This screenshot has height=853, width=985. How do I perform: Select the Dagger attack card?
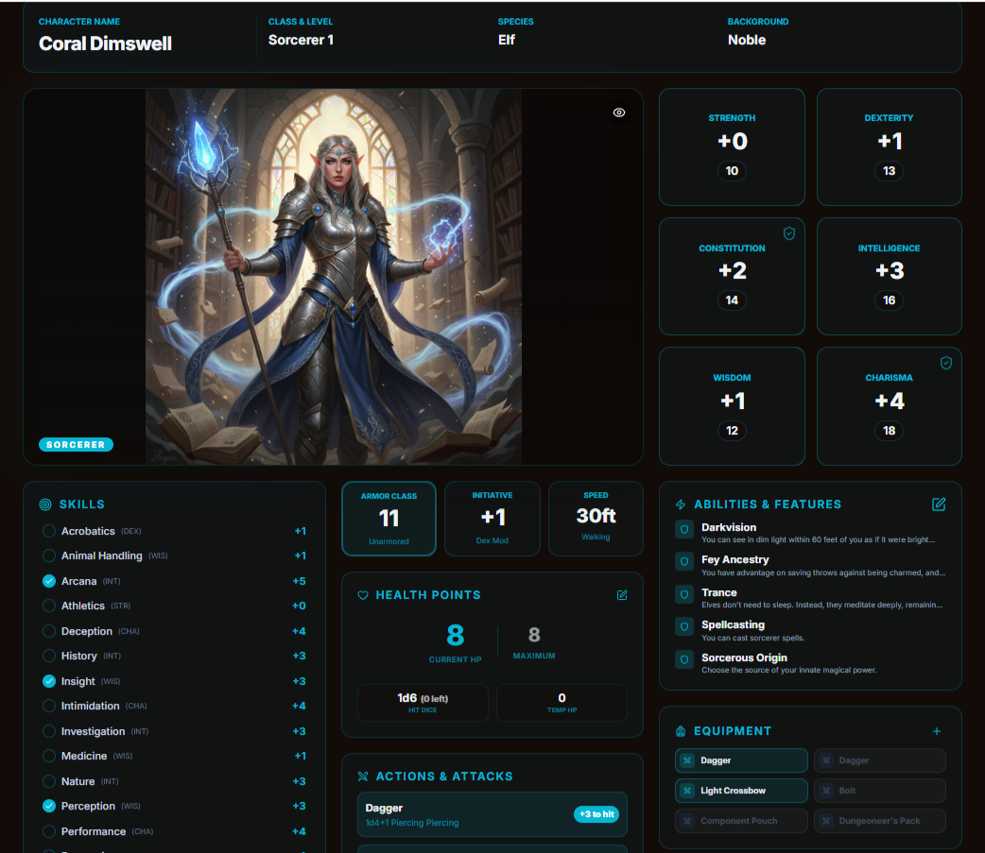pyautogui.click(x=492, y=814)
